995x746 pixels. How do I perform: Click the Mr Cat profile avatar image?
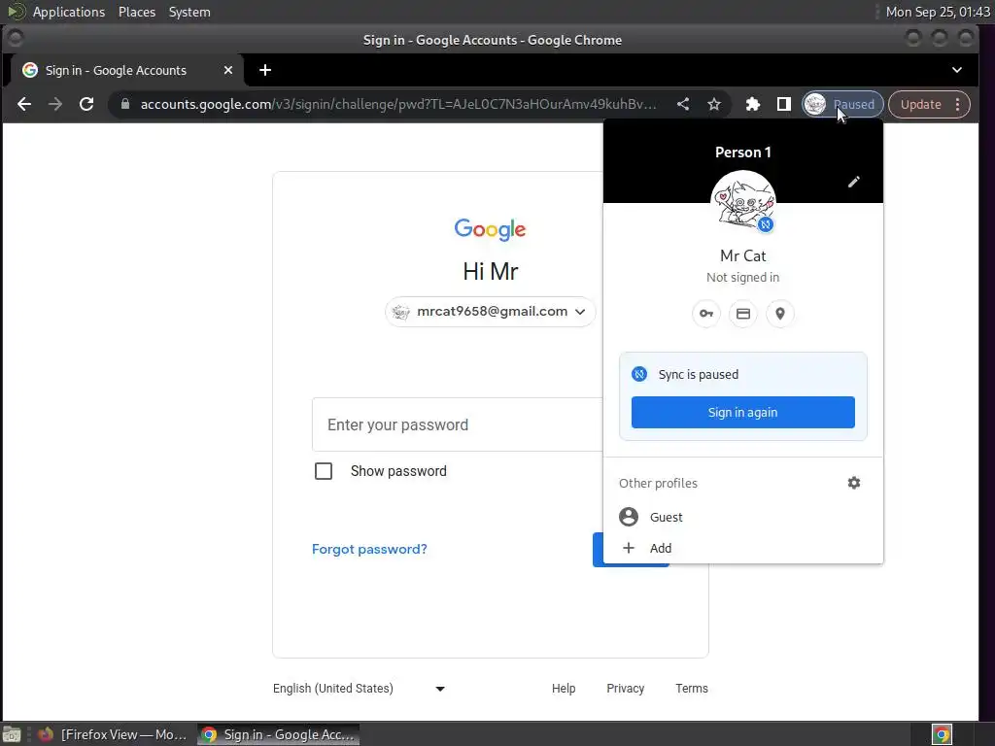tap(743, 202)
